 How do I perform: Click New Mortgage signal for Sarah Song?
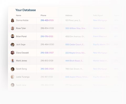(100, 69)
